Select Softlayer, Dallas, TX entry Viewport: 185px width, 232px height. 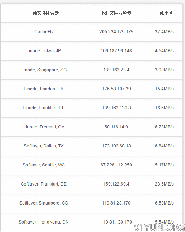[44, 146]
